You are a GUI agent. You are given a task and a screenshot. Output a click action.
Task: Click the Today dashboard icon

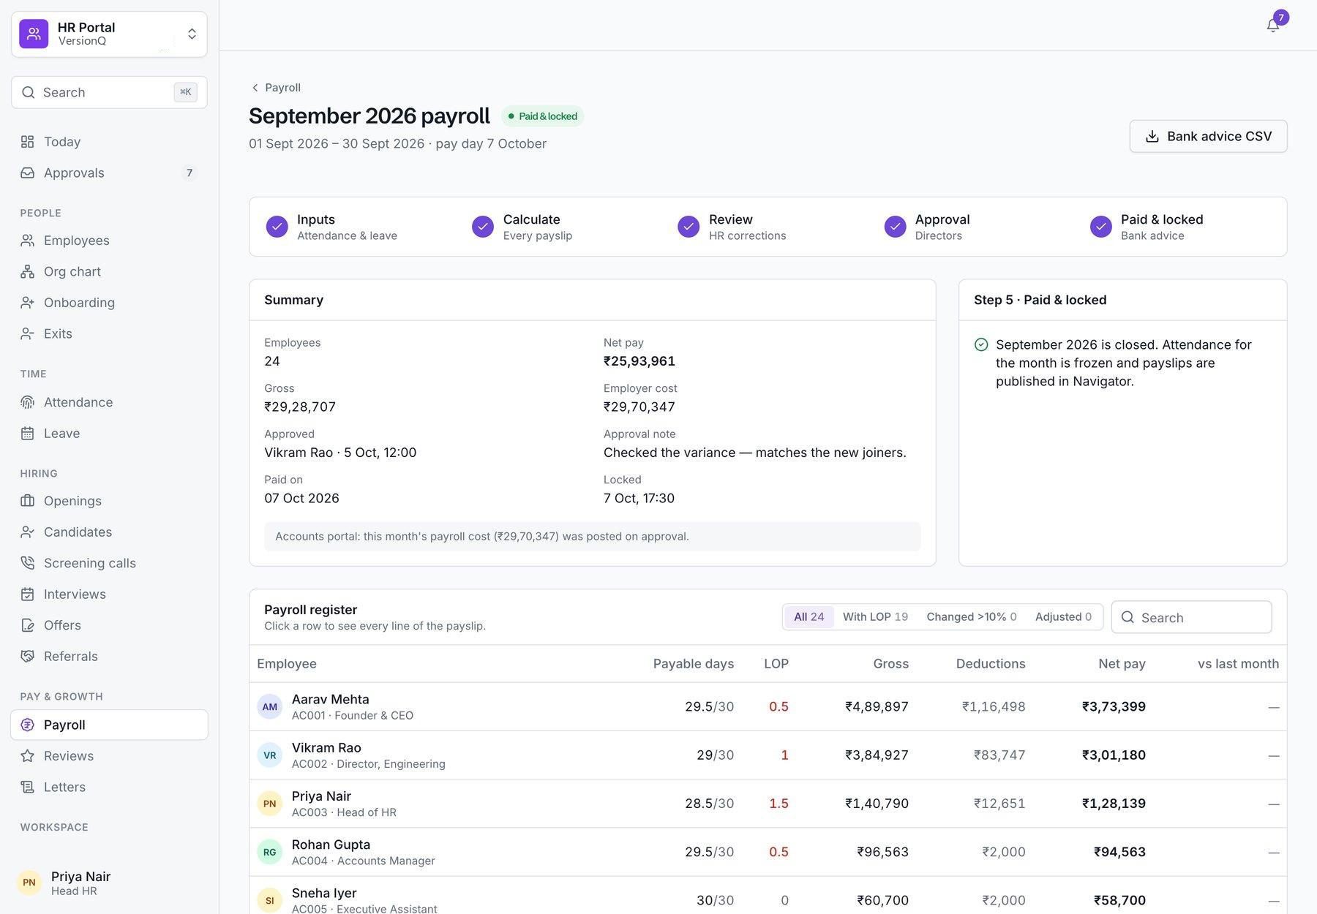pyautogui.click(x=28, y=142)
